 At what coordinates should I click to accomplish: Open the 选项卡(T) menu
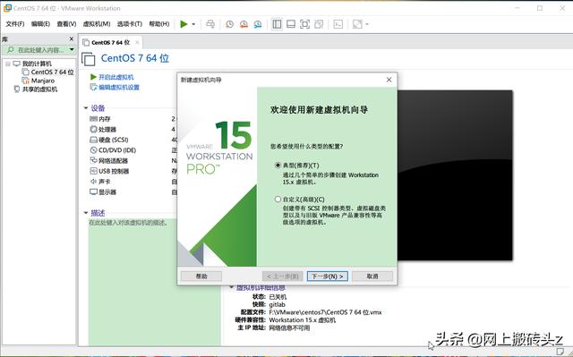[129, 24]
